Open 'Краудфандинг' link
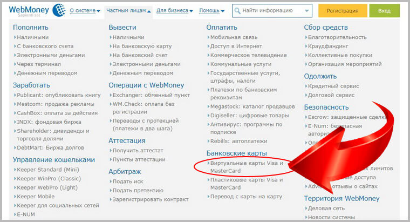Image resolution: width=410 pixels, height=222 pixels. pos(328,46)
